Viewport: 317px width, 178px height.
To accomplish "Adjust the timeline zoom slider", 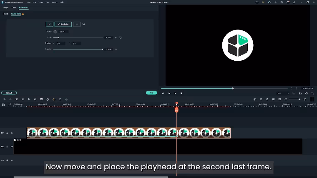I will coord(295,99).
